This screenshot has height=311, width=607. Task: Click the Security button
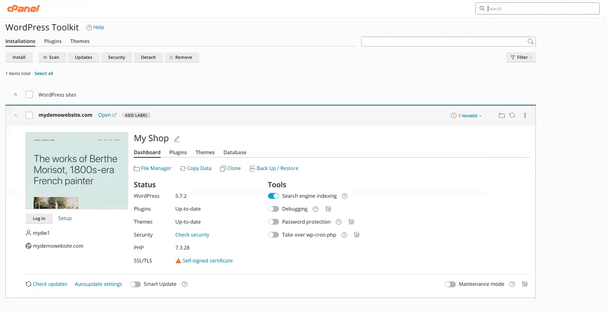pyautogui.click(x=117, y=57)
